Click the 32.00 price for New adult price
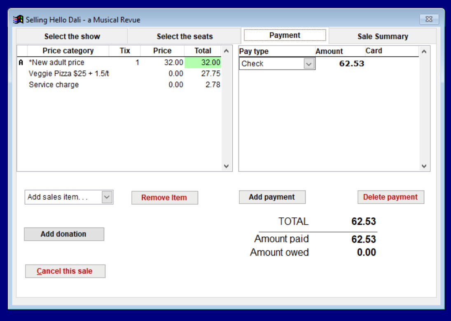Screen dimensions: 451x321 point(173,63)
